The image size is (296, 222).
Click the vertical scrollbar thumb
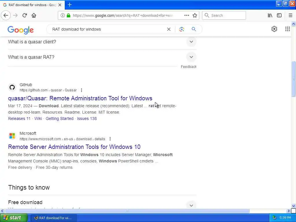click(x=293, y=79)
